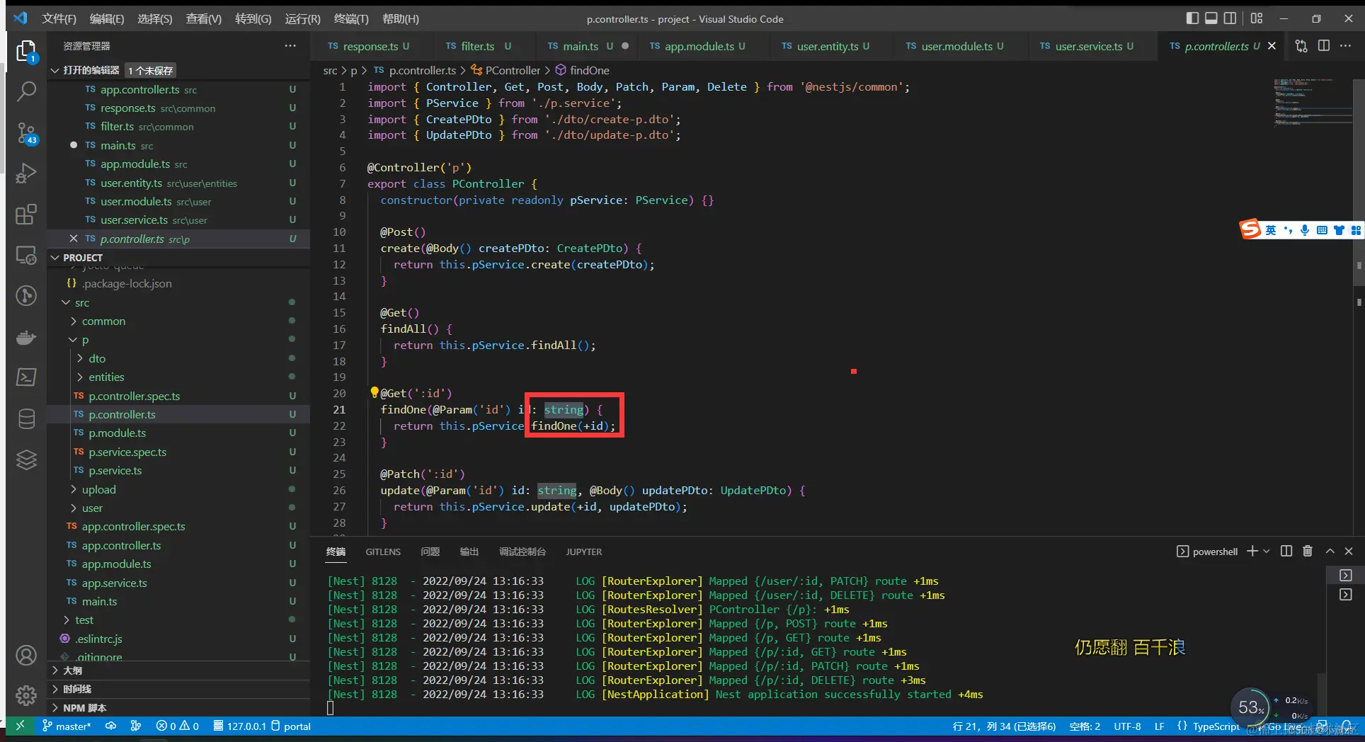
Task: Add a new terminal with plus icon
Action: (x=1252, y=551)
